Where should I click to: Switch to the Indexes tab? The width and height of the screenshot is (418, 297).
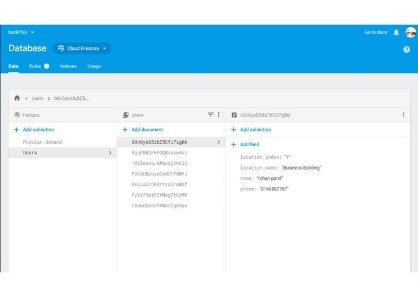68,66
